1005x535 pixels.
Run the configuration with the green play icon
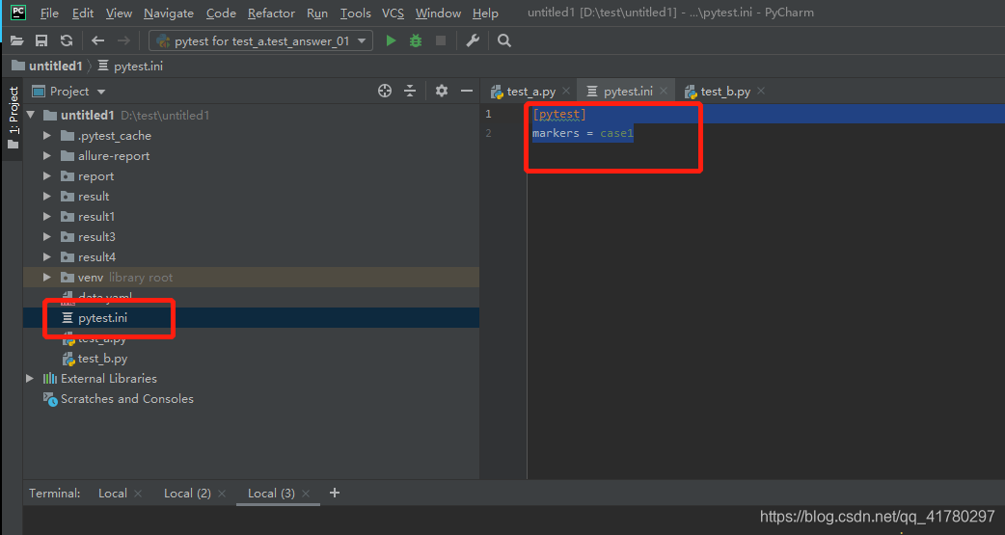(391, 41)
